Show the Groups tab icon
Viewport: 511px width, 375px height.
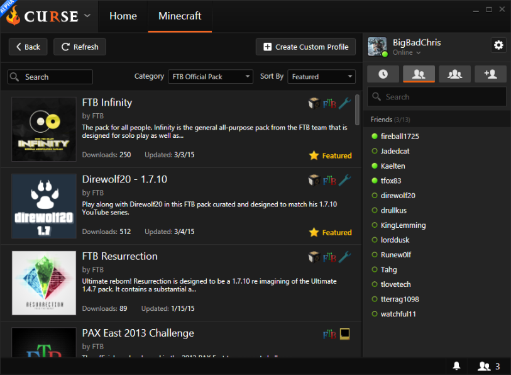(x=454, y=74)
